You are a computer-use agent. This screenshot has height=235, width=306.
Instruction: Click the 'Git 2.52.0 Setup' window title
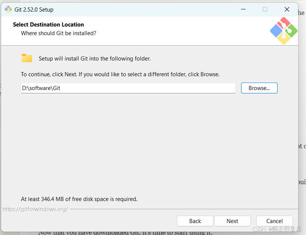[x=34, y=10]
